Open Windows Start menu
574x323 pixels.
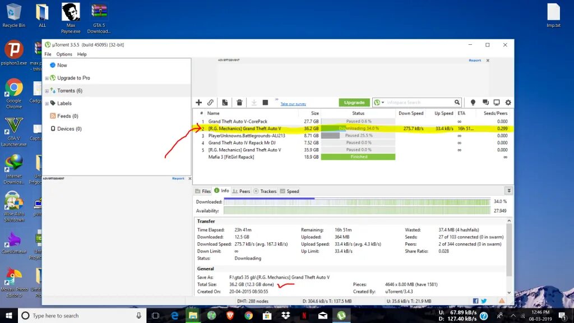(9, 316)
